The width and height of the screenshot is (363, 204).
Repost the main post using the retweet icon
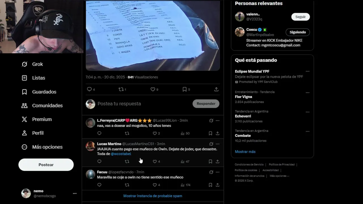click(x=121, y=89)
